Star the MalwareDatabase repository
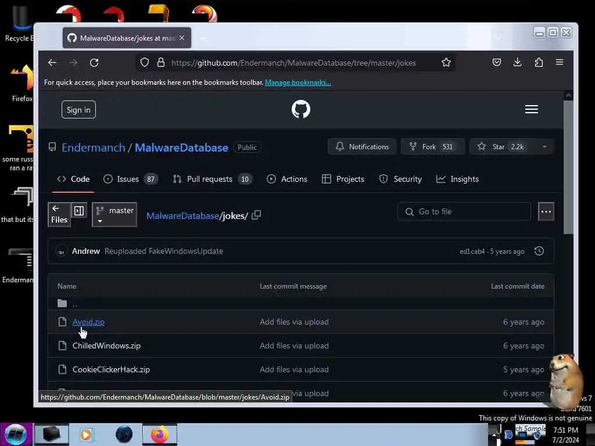Viewport: 595px width, 446px height. (503, 147)
